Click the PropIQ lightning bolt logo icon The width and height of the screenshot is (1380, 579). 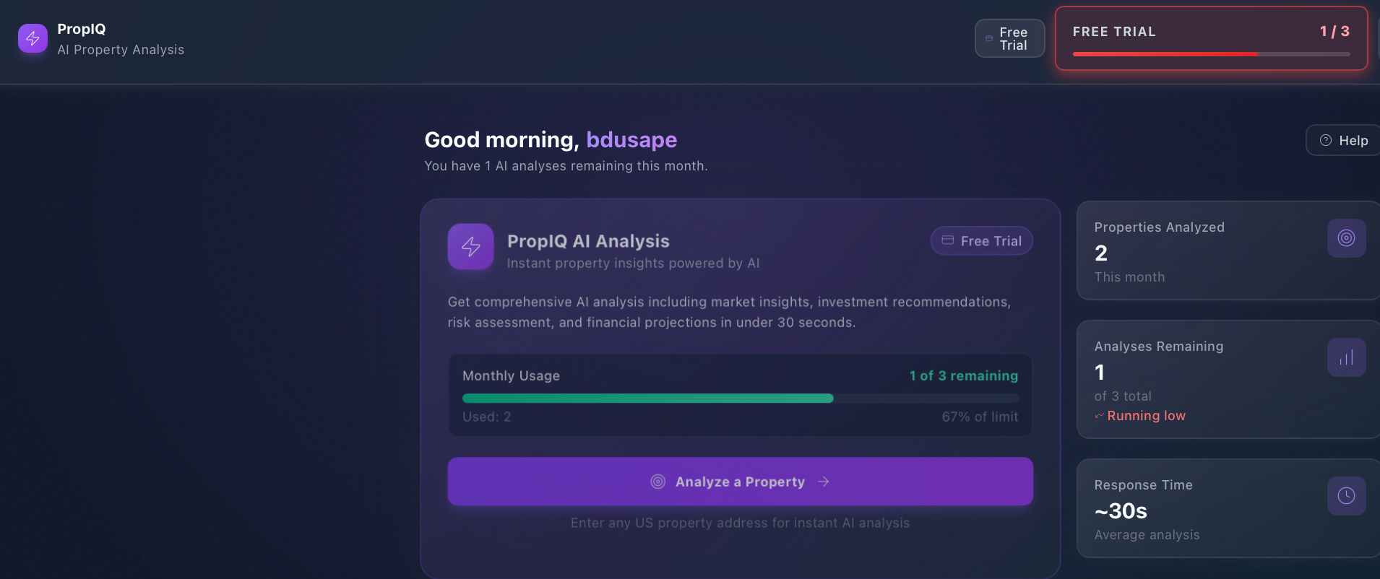[x=33, y=38]
